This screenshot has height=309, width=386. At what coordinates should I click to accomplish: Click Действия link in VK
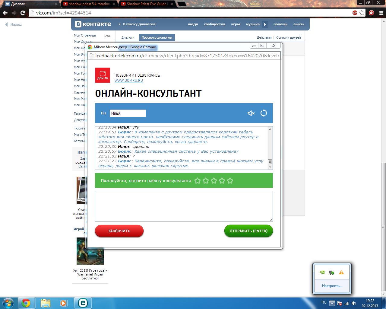[x=264, y=37]
